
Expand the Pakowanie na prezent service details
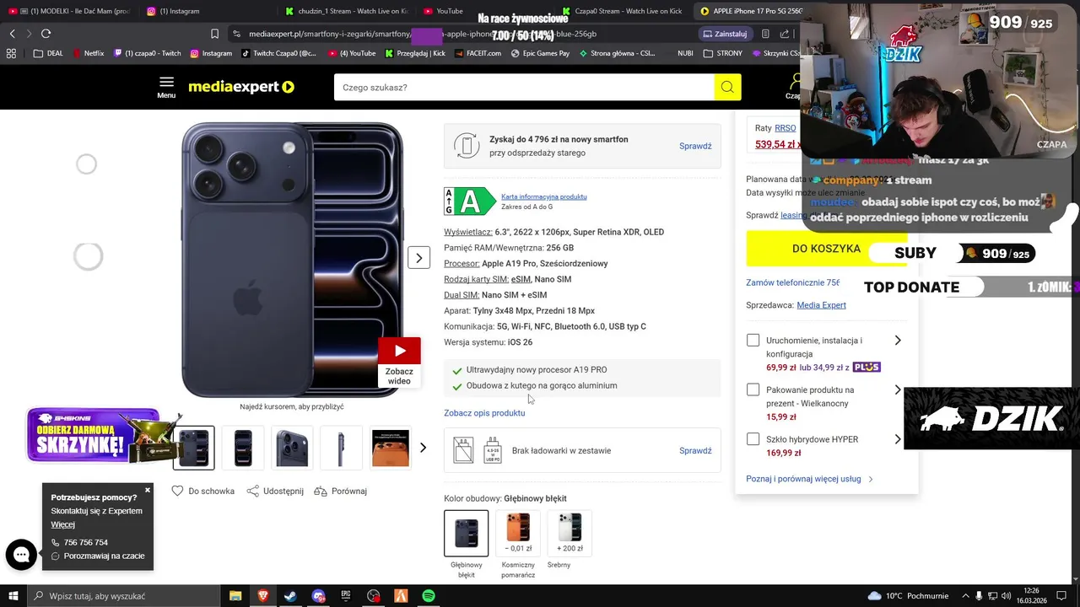[x=898, y=389]
